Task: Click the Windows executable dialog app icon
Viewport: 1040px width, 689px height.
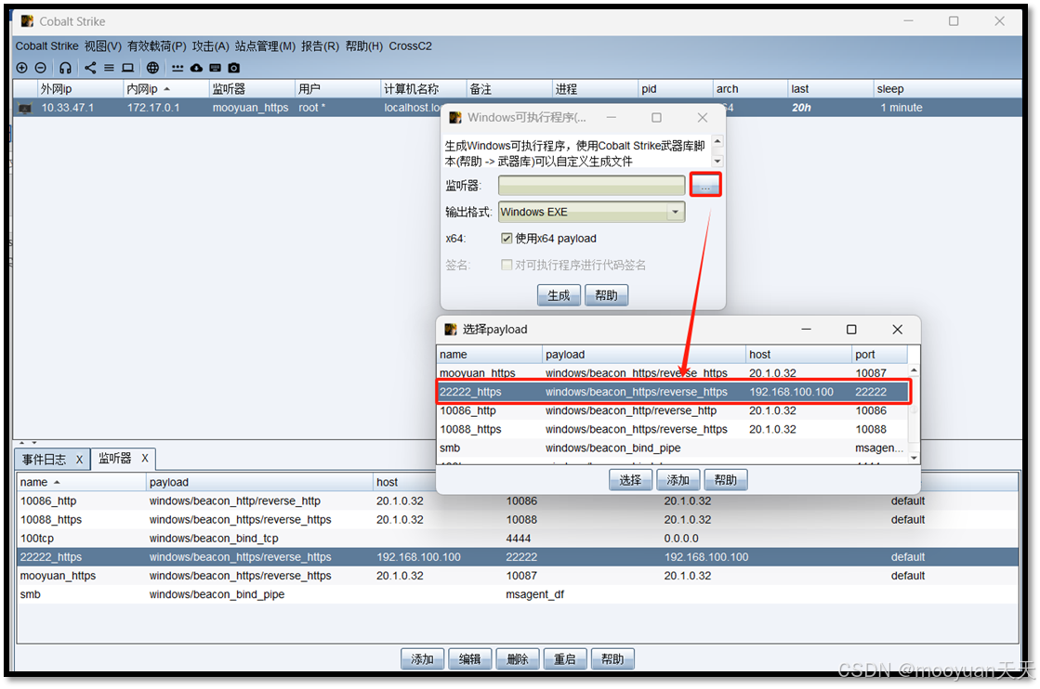Action: 455,117
